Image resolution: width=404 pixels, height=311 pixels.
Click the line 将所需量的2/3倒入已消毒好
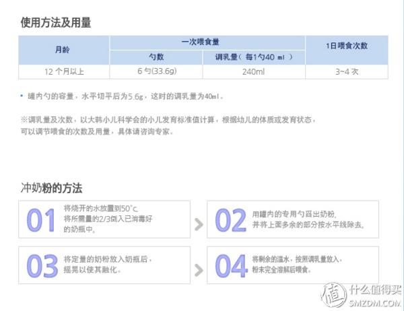click(108, 219)
